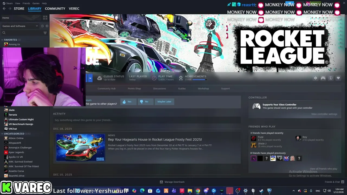Open advanced library filter options
Screen dimensions: 347x195
(x=45, y=33)
